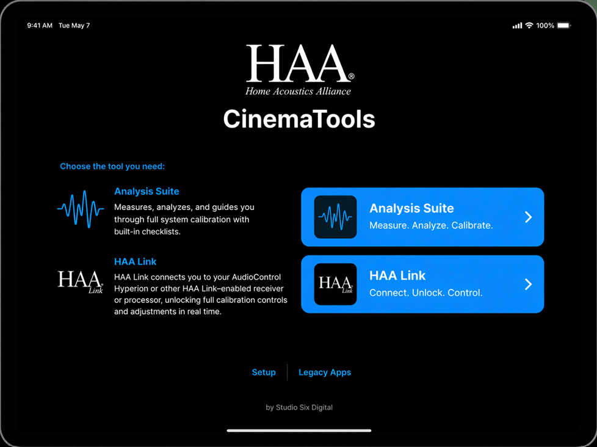This screenshot has height=447, width=597.
Task: Go to Legacy Apps
Action: 325,372
